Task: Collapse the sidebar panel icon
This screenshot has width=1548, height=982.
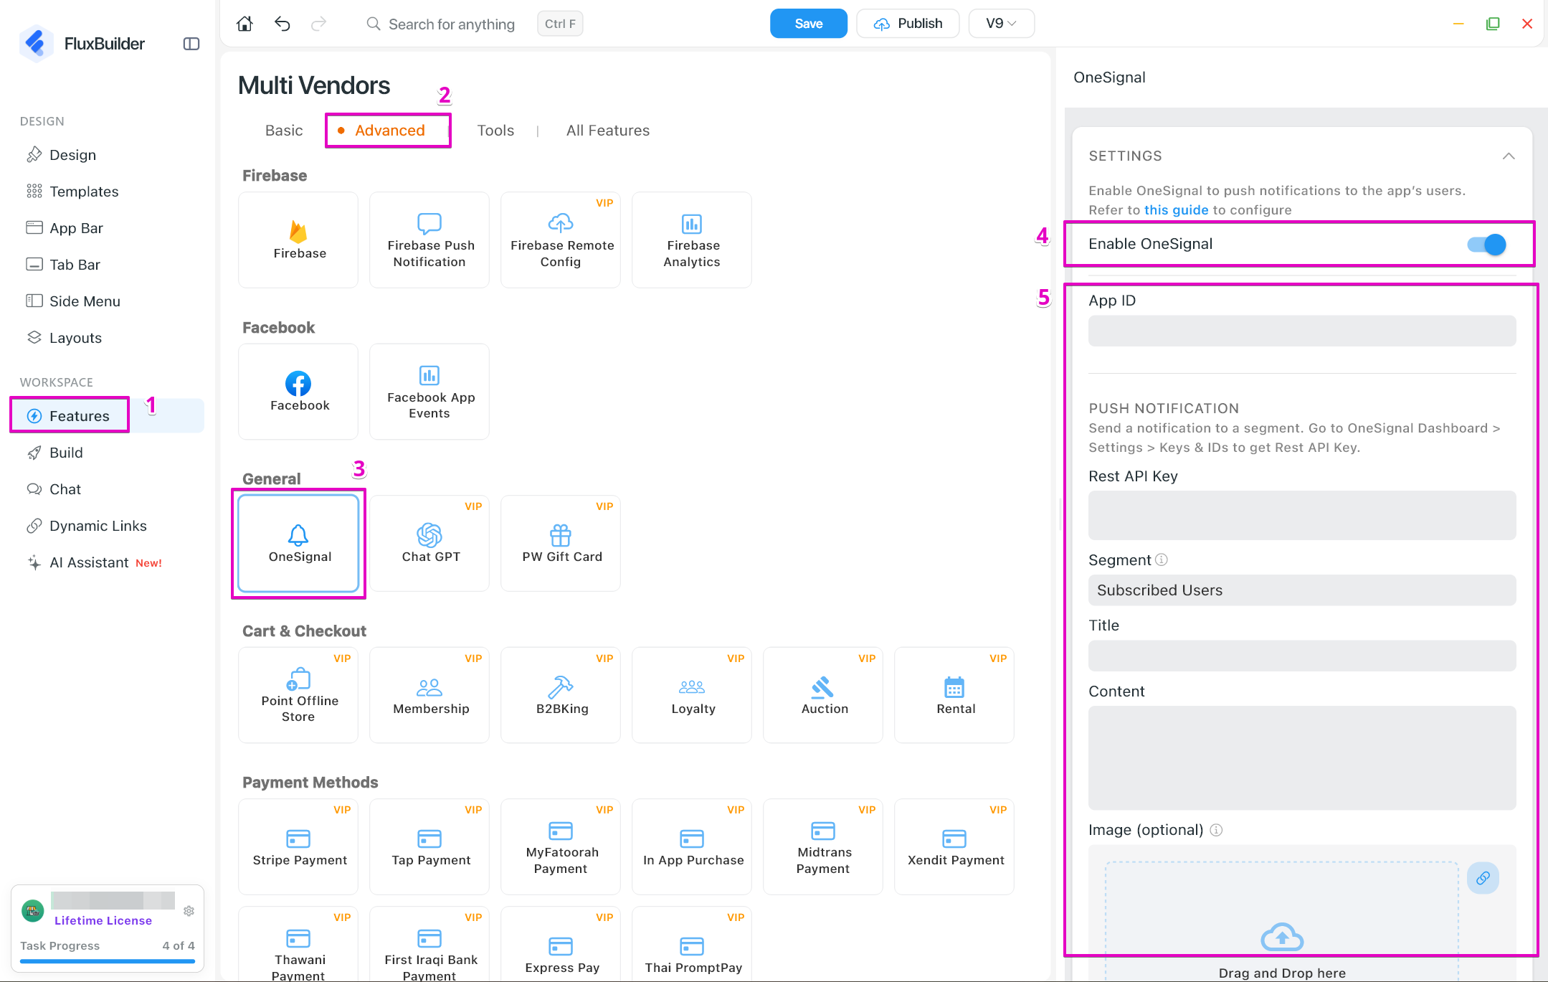Action: [x=191, y=44]
